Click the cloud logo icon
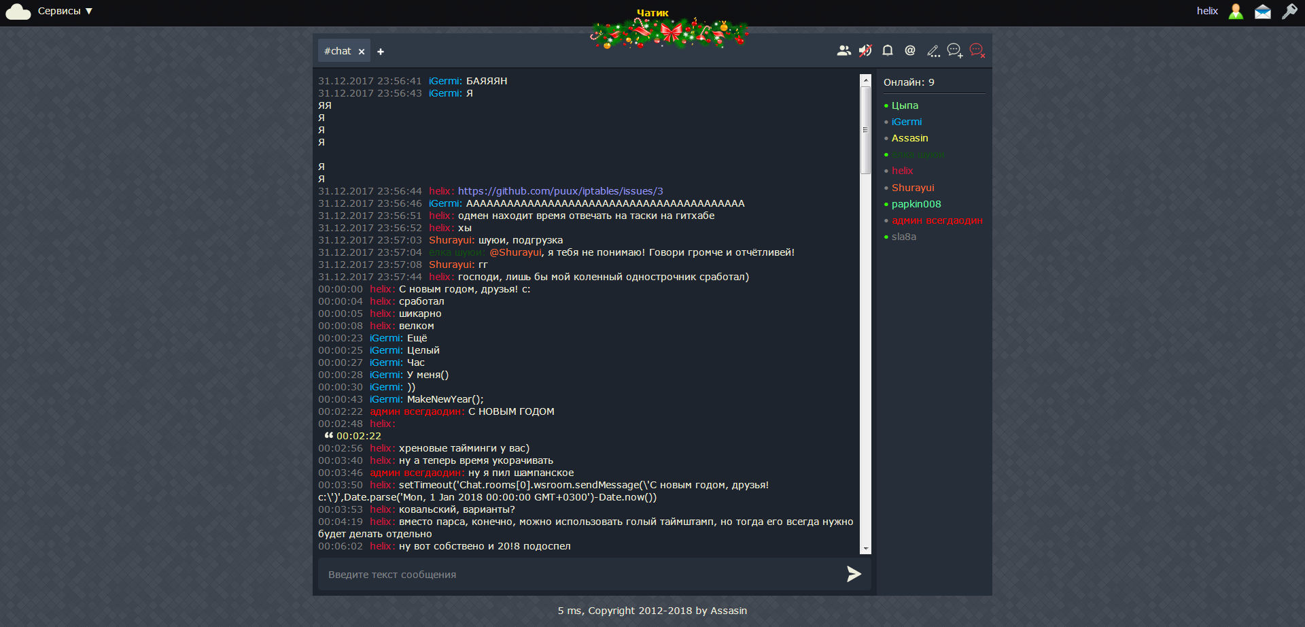The height and width of the screenshot is (627, 1305). pyautogui.click(x=18, y=12)
